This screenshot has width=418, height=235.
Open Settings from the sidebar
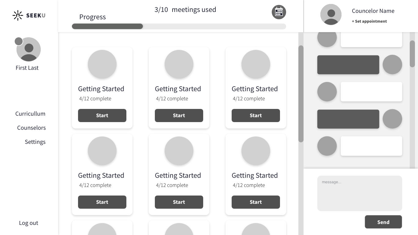(x=35, y=142)
